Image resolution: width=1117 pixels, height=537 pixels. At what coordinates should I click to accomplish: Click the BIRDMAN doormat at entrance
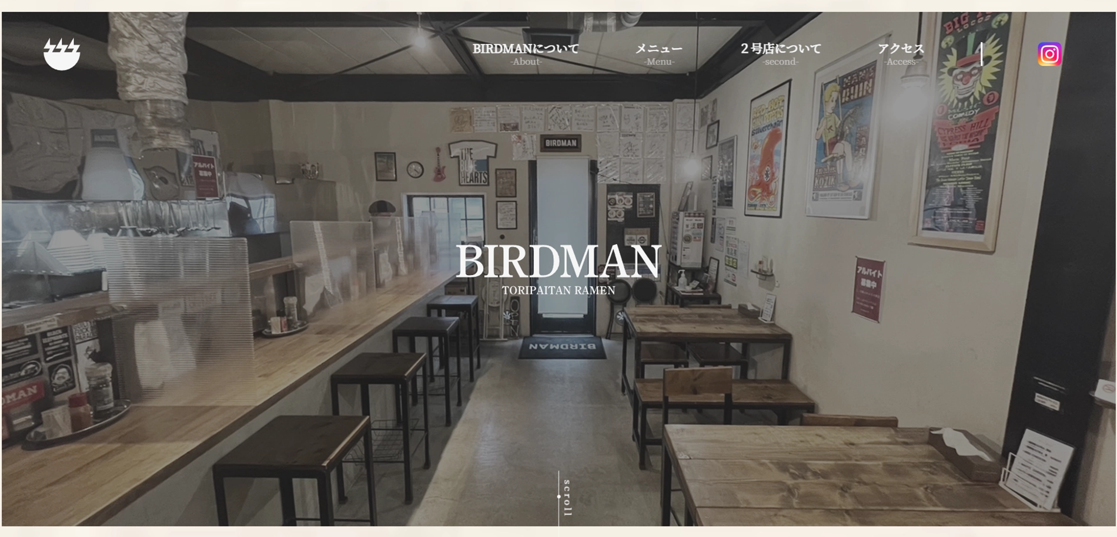tap(562, 347)
